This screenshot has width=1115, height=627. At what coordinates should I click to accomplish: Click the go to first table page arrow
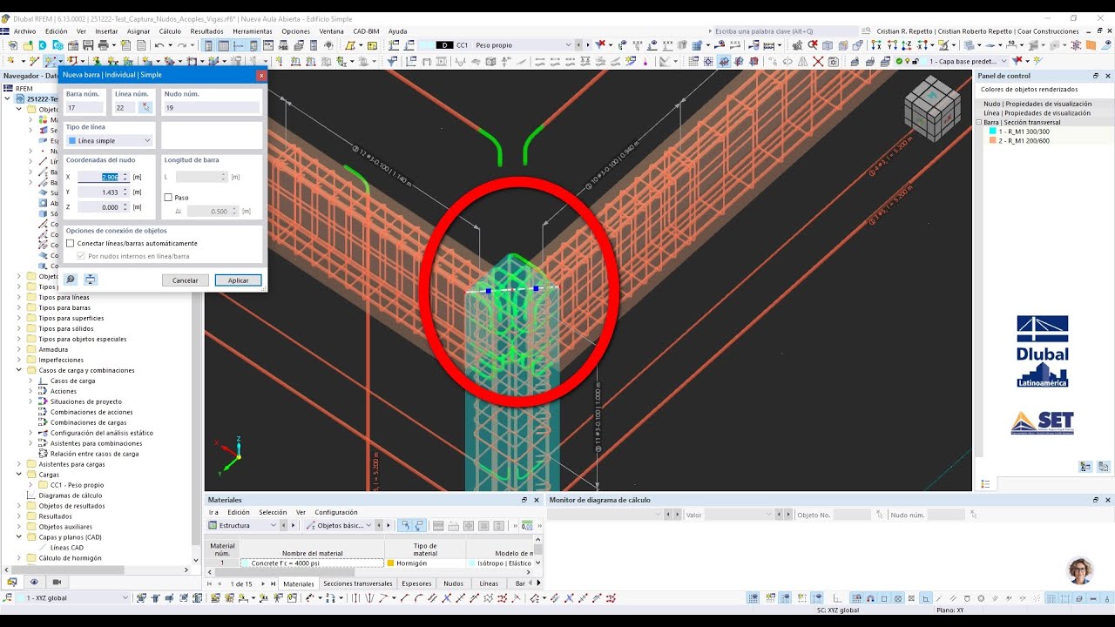209,583
